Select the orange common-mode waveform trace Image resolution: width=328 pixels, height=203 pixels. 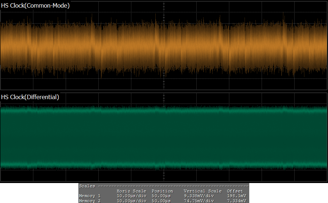[109, 47]
